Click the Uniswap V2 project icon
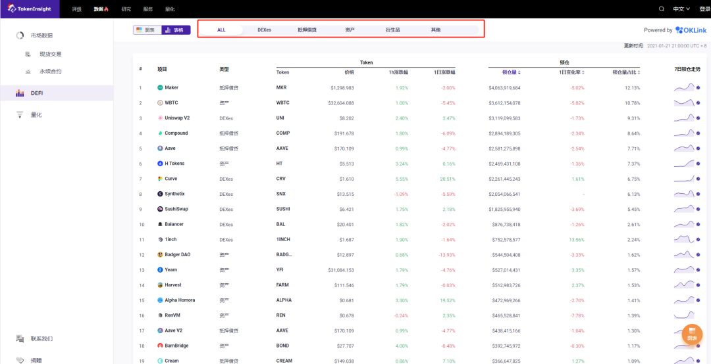Screen dimensions: 711x364 pyautogui.click(x=160, y=118)
